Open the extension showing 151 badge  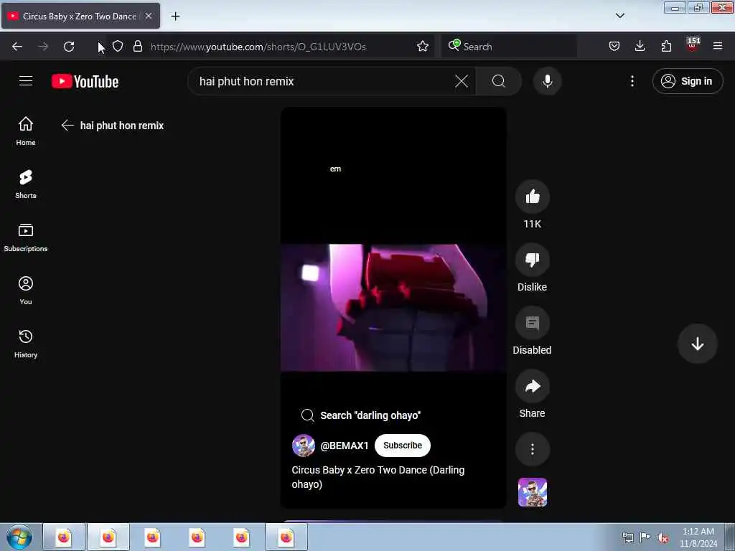(693, 45)
